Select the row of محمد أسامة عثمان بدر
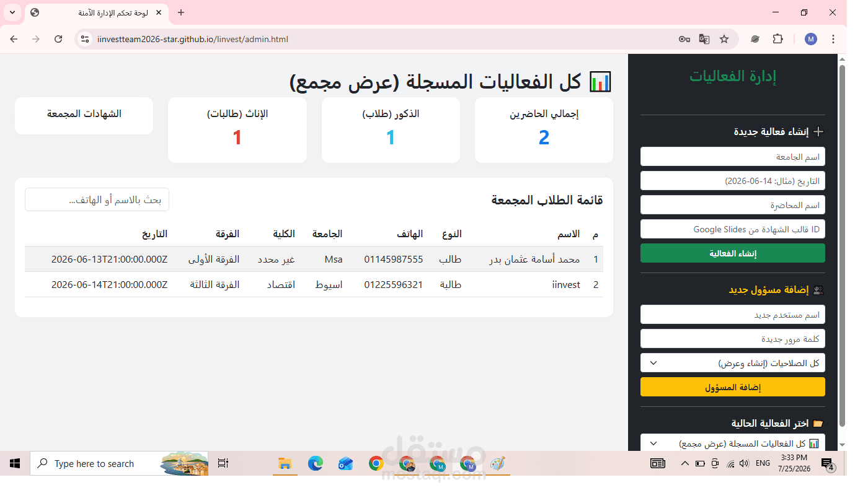 pyautogui.click(x=314, y=259)
